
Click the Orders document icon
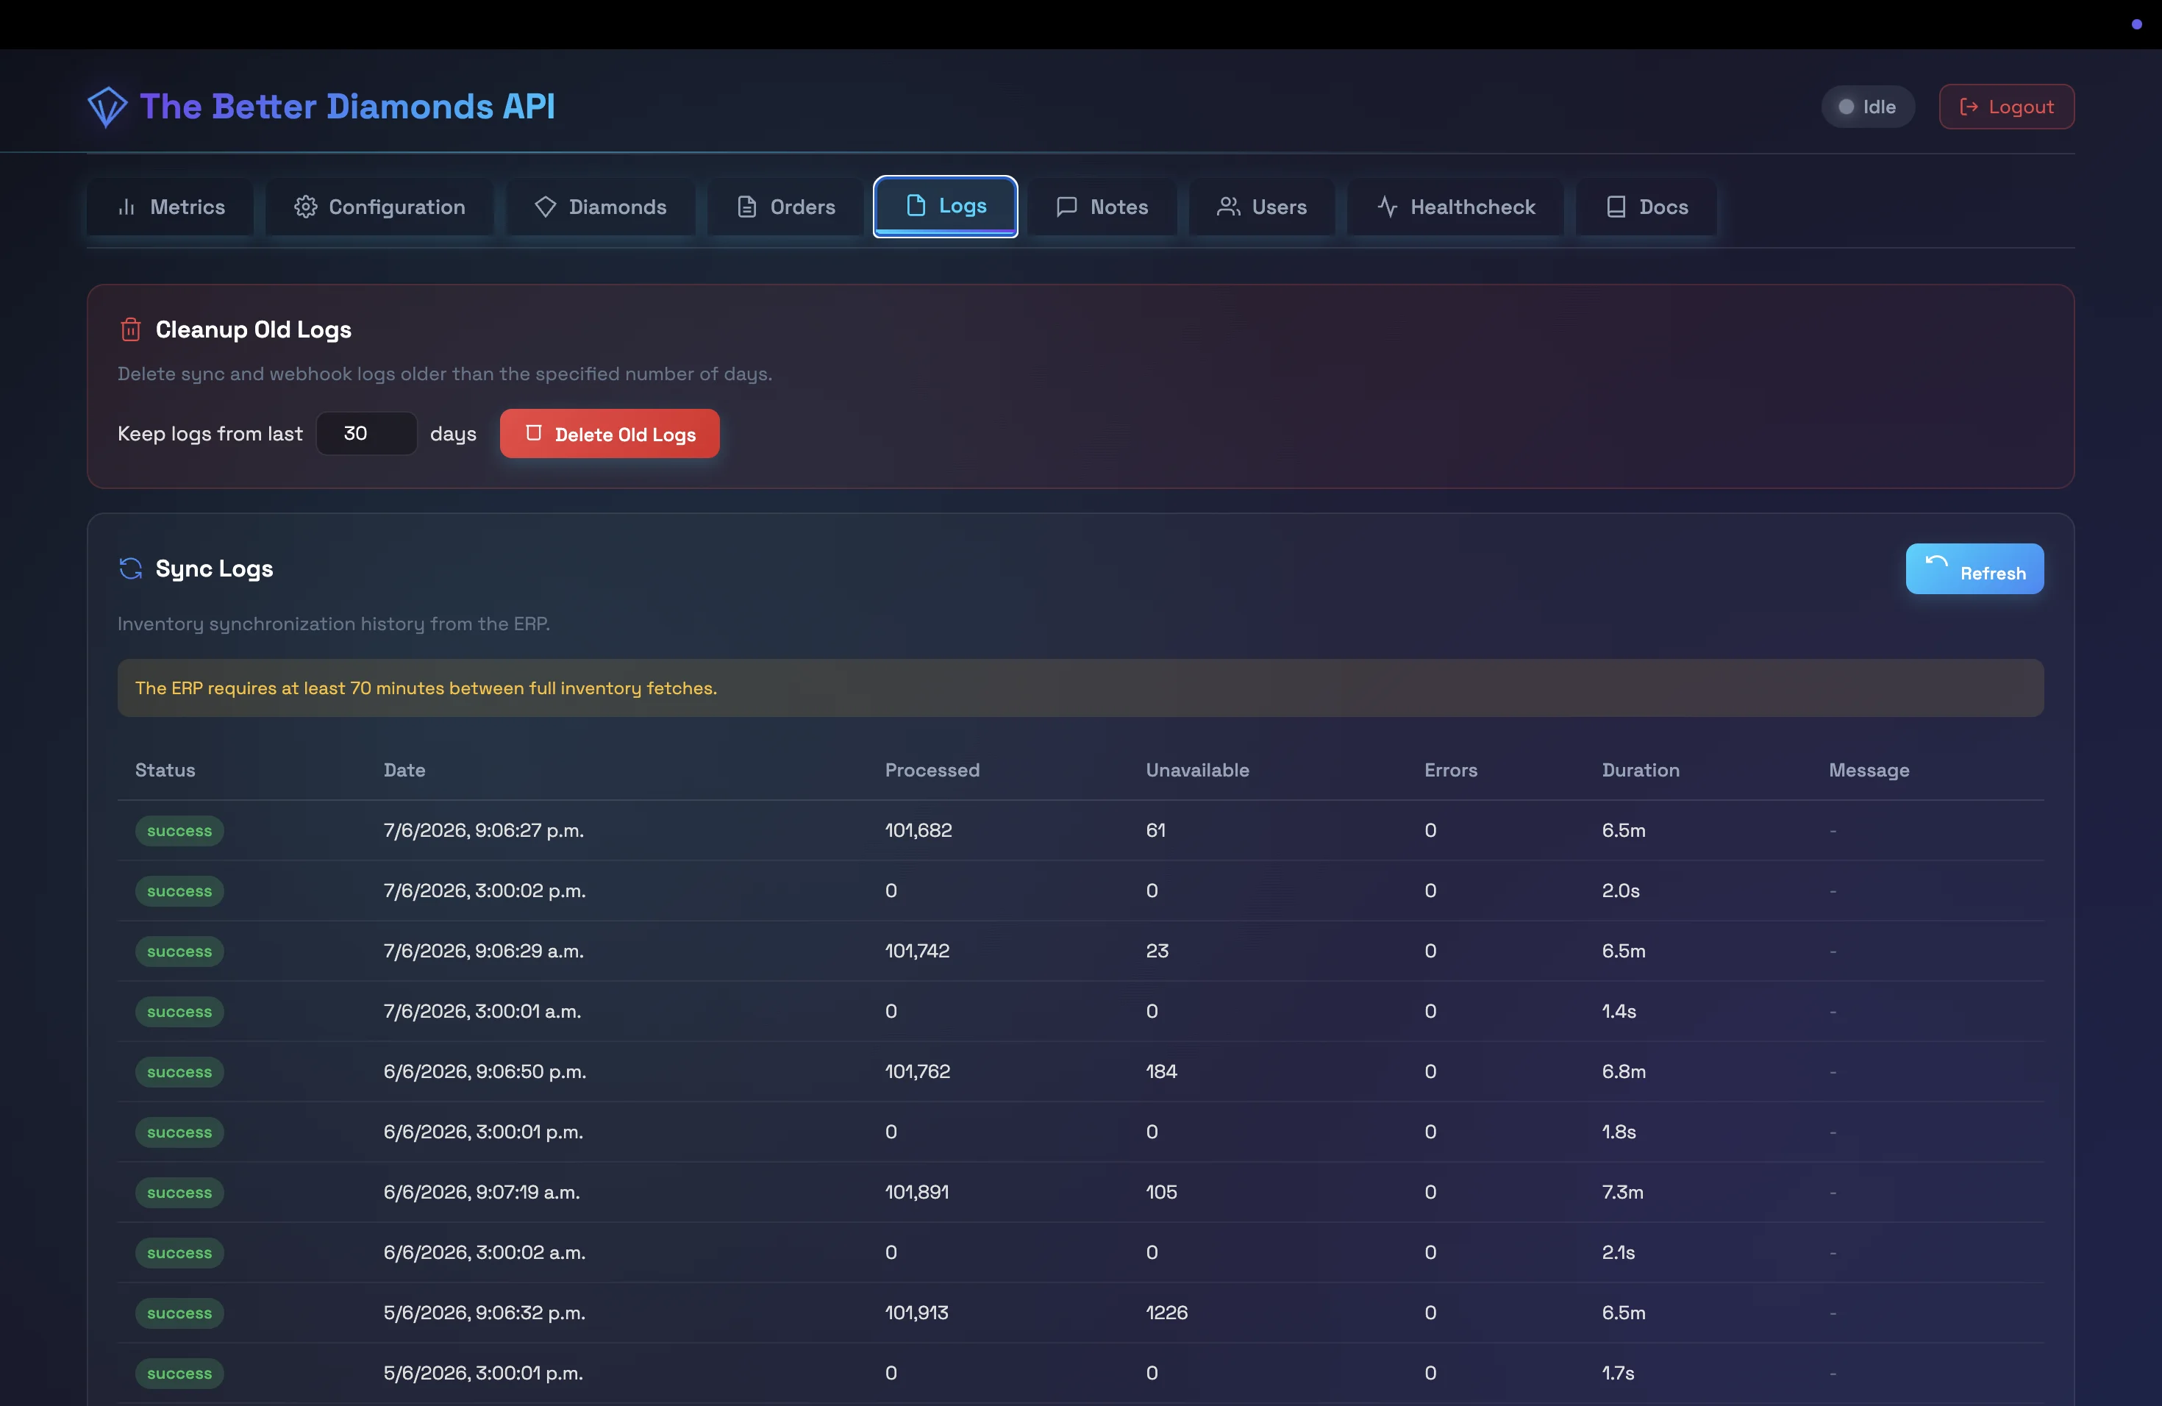[x=746, y=207]
